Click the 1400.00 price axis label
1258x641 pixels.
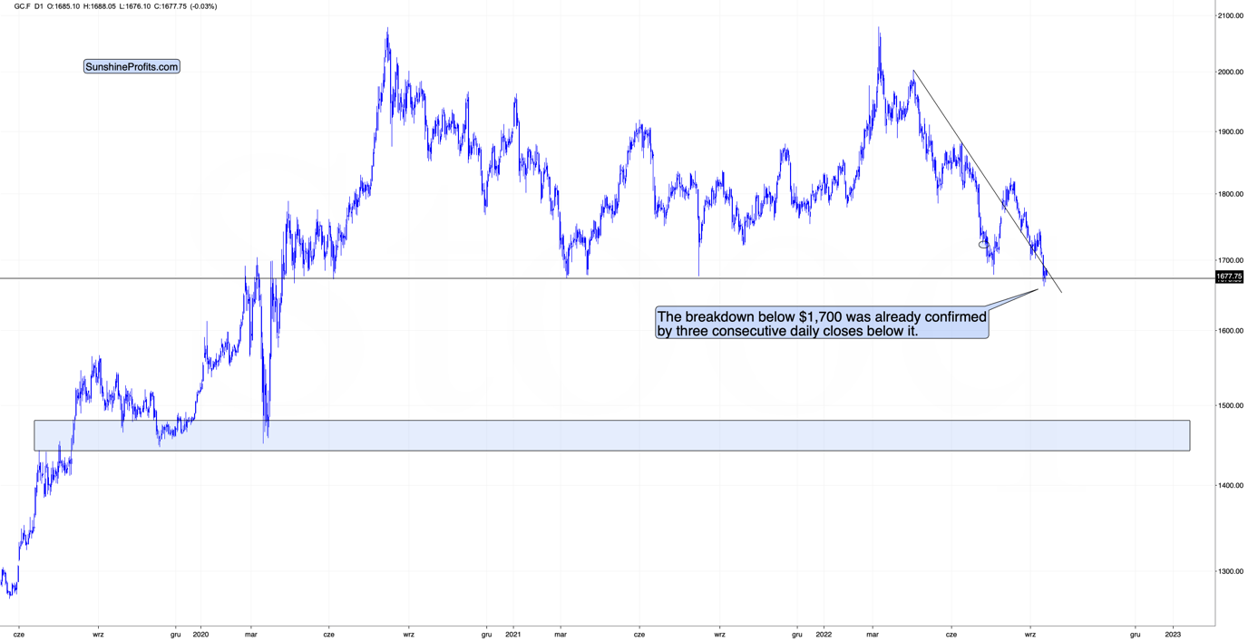coord(1232,486)
